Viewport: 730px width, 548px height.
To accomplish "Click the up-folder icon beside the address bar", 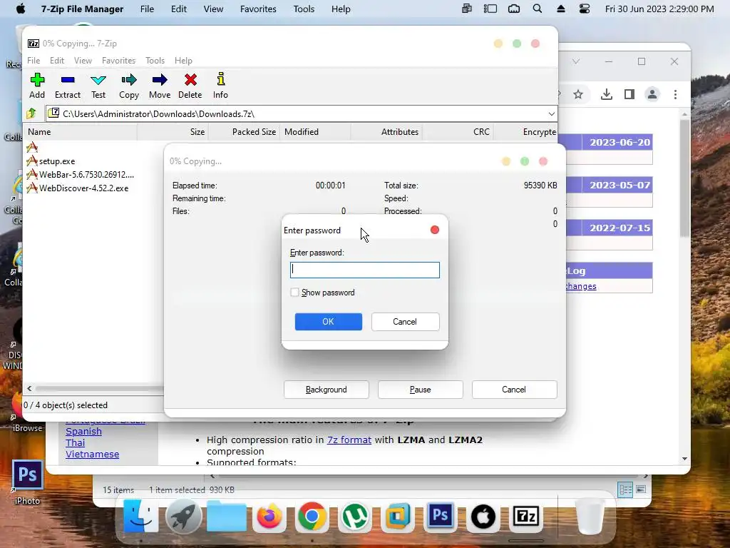I will [31, 113].
